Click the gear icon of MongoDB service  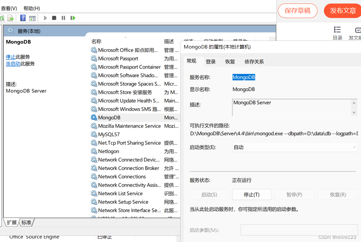point(94,118)
